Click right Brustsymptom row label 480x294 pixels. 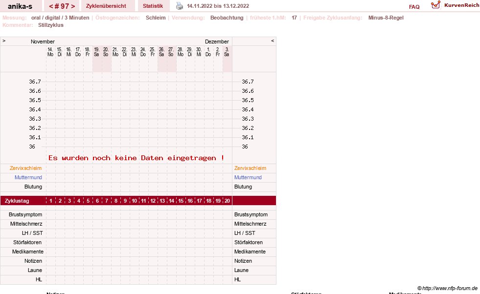pyautogui.click(x=251, y=214)
